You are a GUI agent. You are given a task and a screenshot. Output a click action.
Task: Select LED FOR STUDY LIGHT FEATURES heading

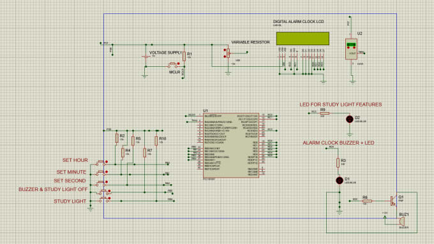pyautogui.click(x=341, y=104)
